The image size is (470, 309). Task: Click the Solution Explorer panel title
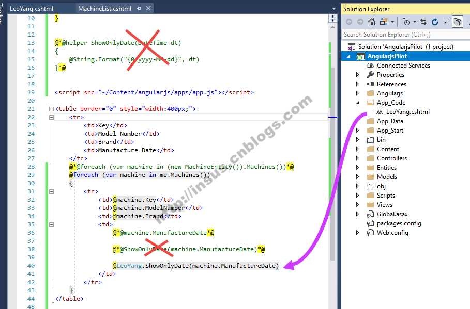click(x=366, y=9)
